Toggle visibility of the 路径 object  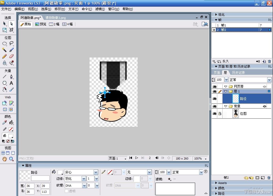215,99
